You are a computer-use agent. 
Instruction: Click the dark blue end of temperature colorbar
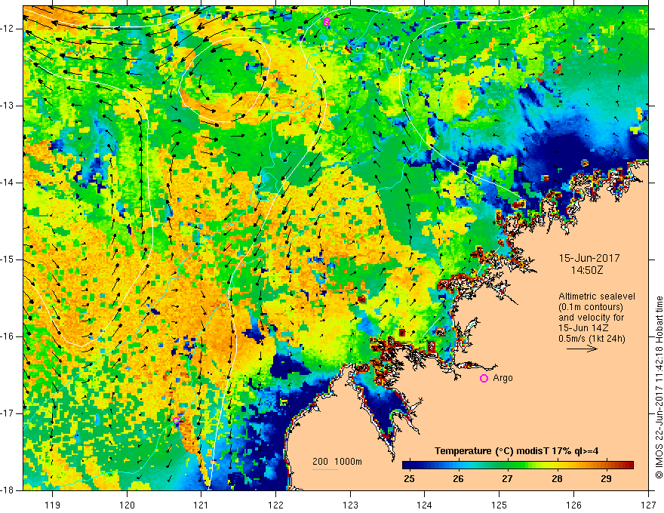pyautogui.click(x=409, y=465)
